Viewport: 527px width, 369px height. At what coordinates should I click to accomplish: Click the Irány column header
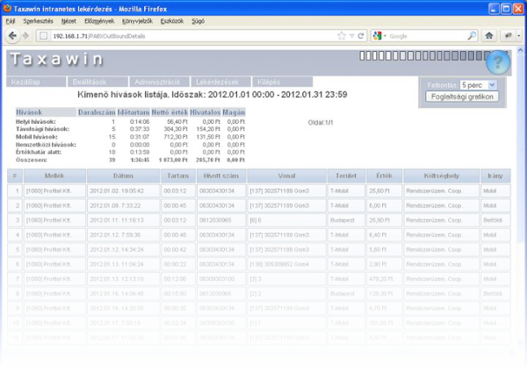pyautogui.click(x=495, y=176)
